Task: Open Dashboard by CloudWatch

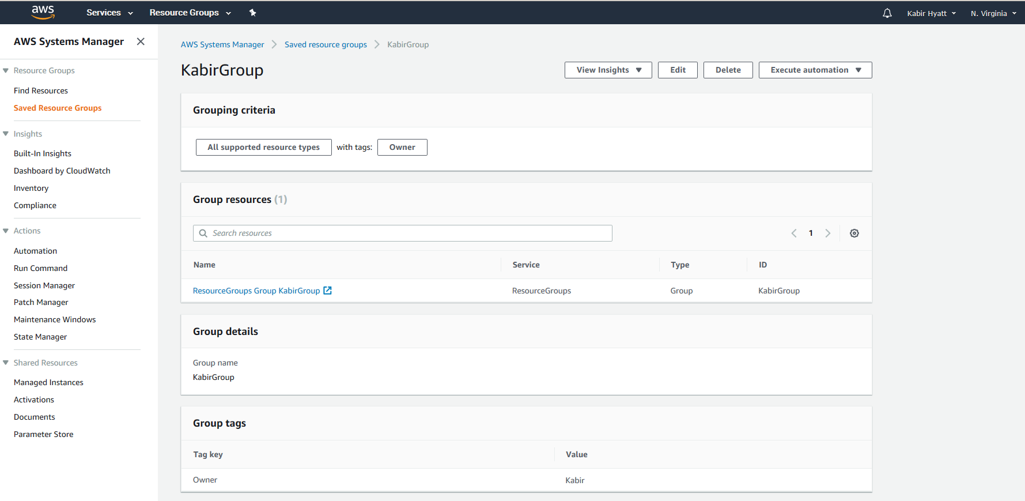Action: (x=62, y=171)
